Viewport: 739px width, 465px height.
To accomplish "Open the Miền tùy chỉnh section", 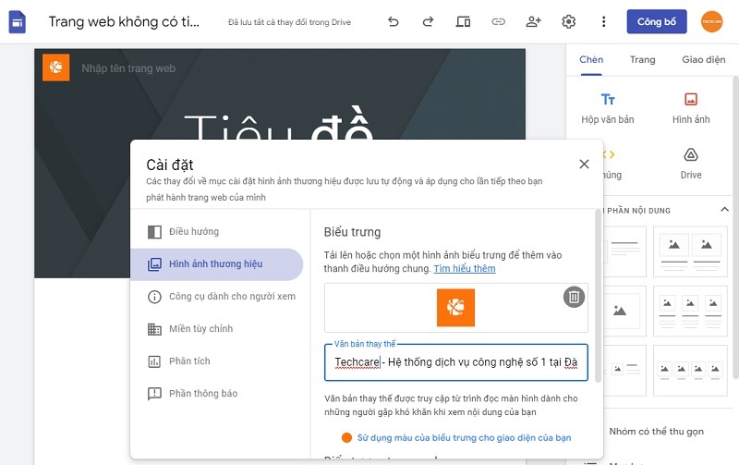I will pos(217,329).
